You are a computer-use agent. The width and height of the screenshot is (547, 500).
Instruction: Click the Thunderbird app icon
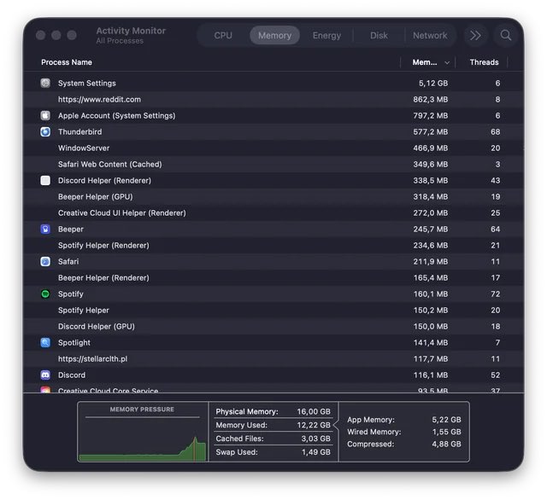tap(45, 131)
